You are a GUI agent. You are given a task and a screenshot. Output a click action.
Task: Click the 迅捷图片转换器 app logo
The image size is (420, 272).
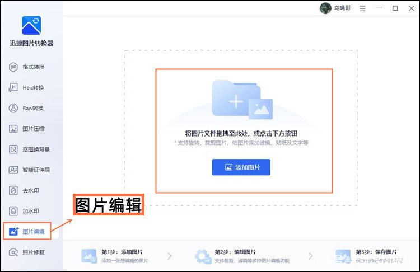click(31, 25)
